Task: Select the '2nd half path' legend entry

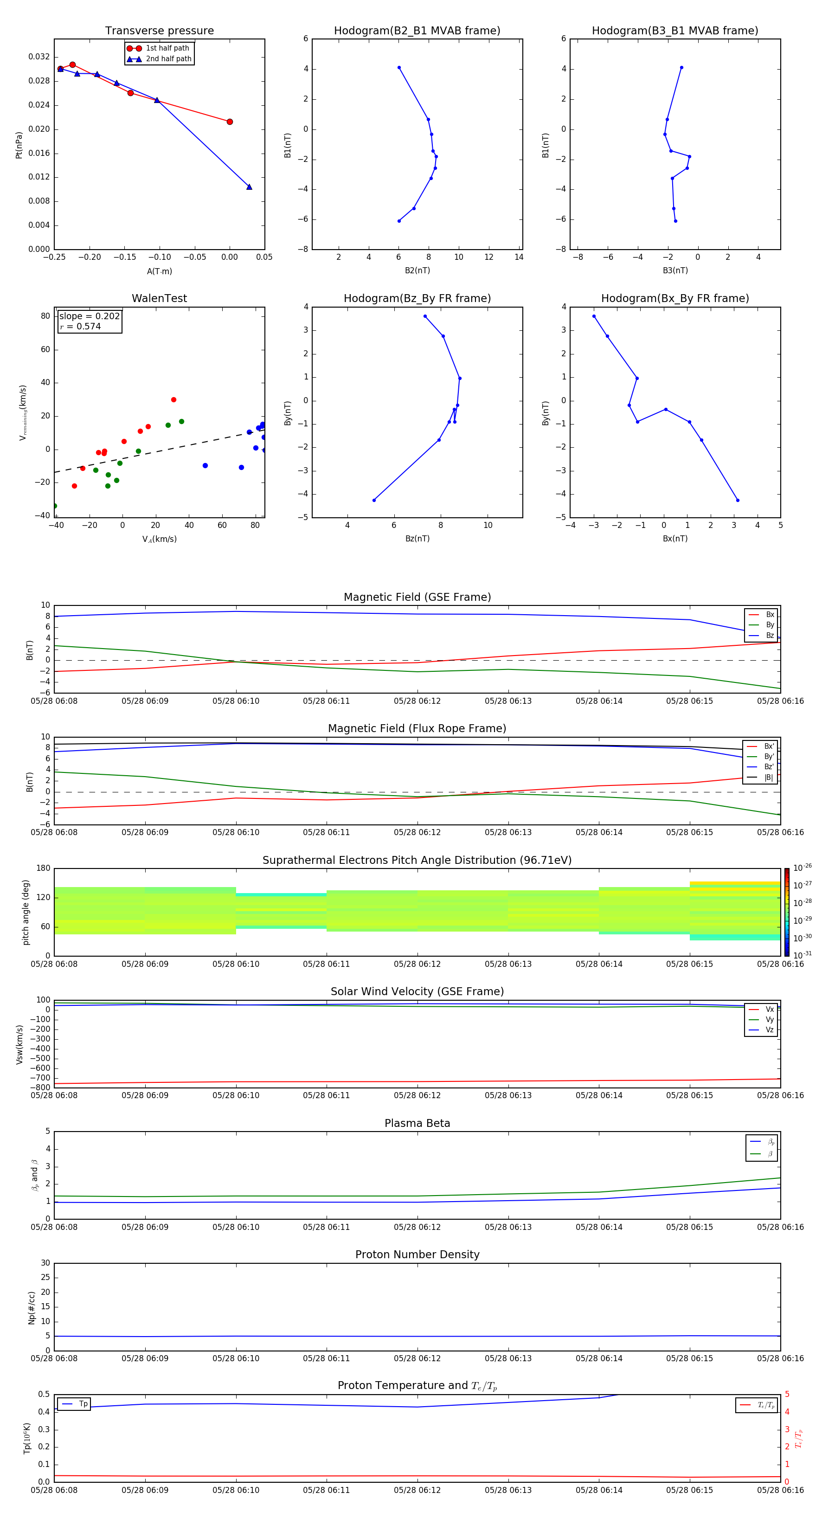Action: 159,59
